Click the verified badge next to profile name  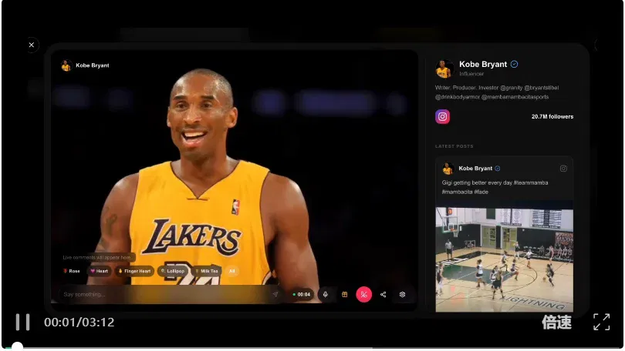click(514, 65)
